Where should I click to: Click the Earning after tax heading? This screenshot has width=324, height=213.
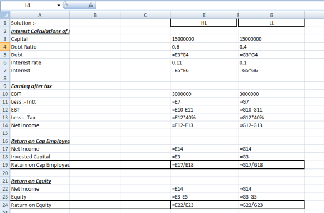point(31,86)
